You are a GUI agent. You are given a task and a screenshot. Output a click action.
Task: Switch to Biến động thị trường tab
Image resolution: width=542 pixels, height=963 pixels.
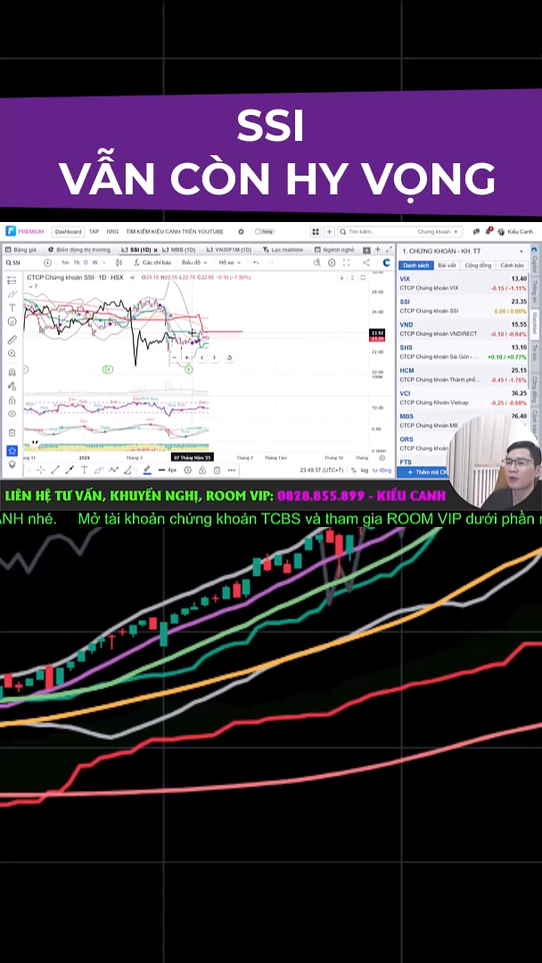coord(79,250)
